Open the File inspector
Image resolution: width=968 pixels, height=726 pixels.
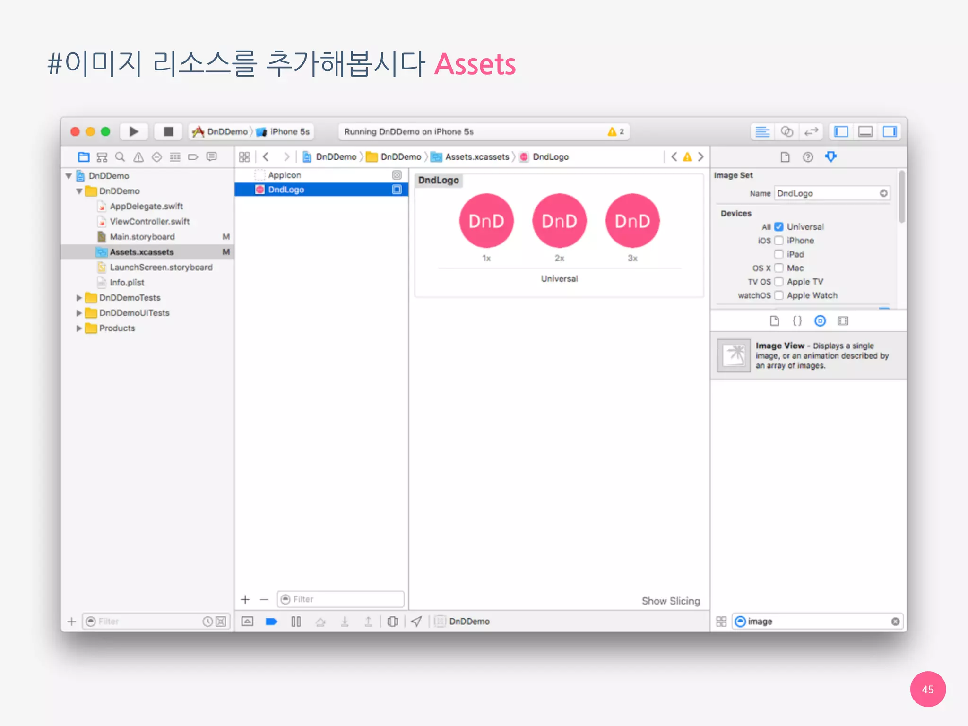tap(785, 157)
